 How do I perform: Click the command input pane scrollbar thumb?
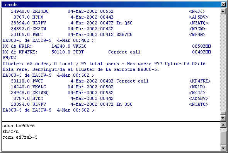223,138
